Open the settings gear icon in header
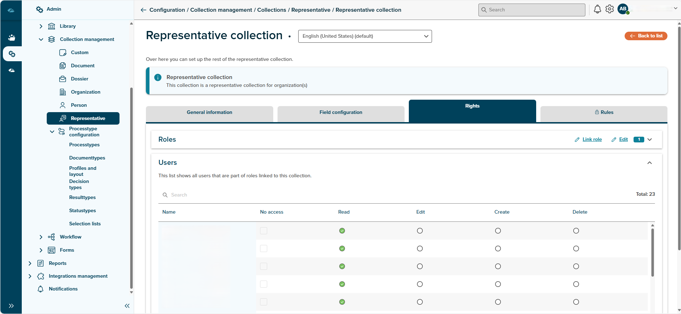 pyautogui.click(x=610, y=9)
